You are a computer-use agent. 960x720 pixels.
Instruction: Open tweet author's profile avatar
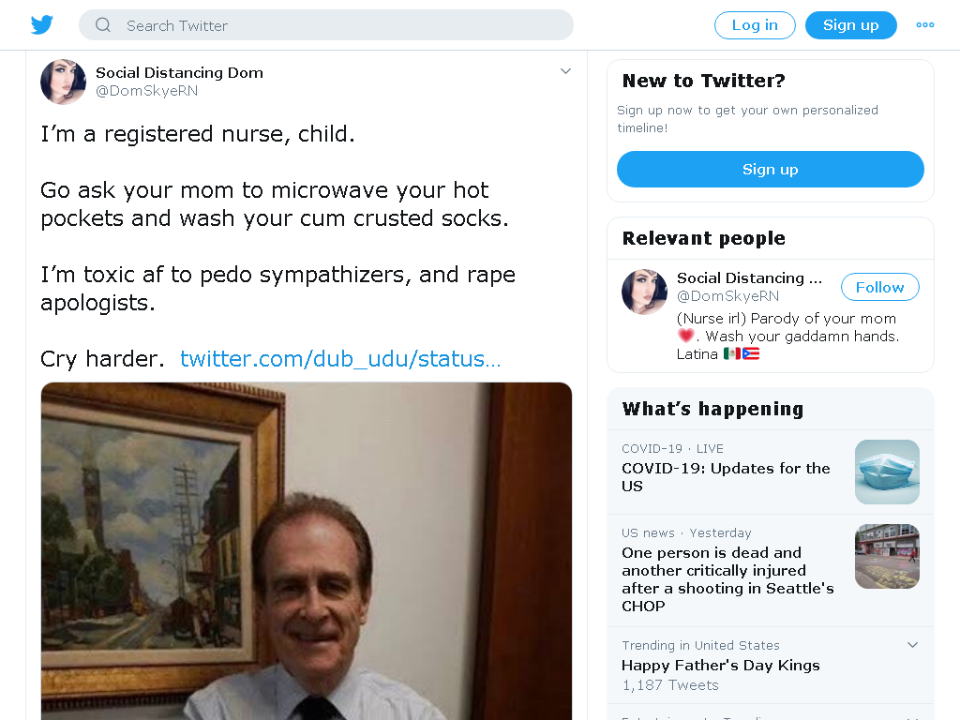(x=63, y=82)
